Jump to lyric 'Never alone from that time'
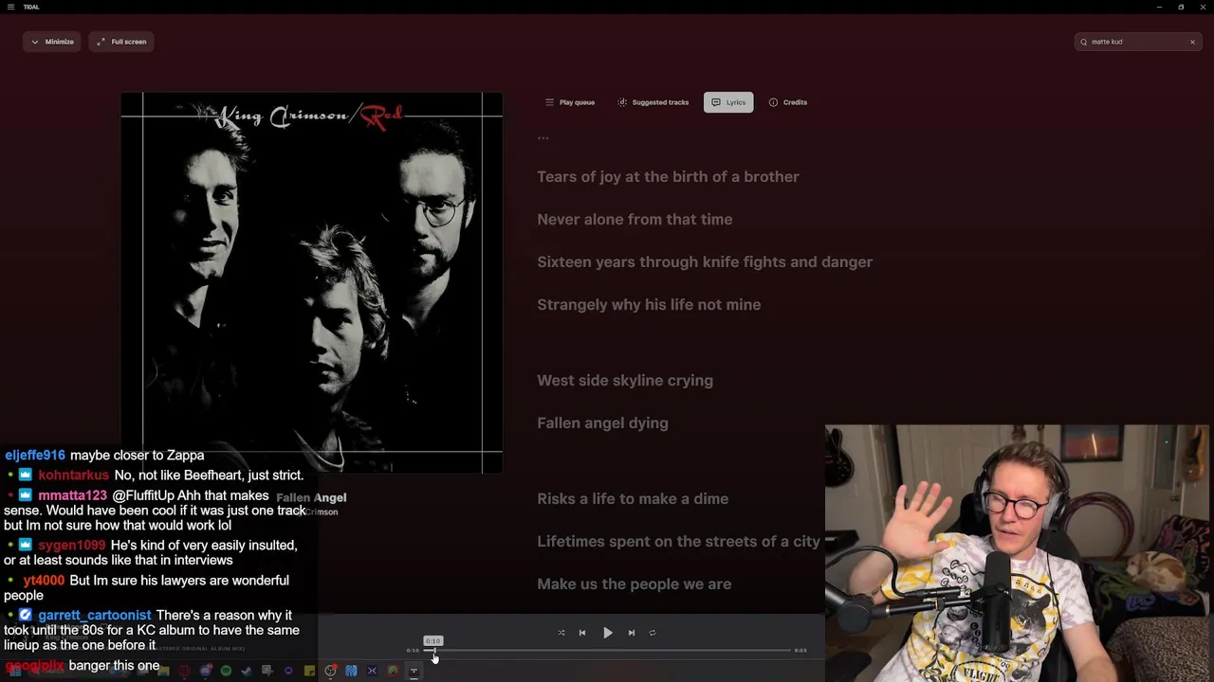 [635, 219]
